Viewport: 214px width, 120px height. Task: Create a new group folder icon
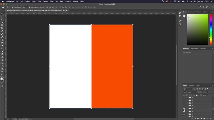click(204, 119)
